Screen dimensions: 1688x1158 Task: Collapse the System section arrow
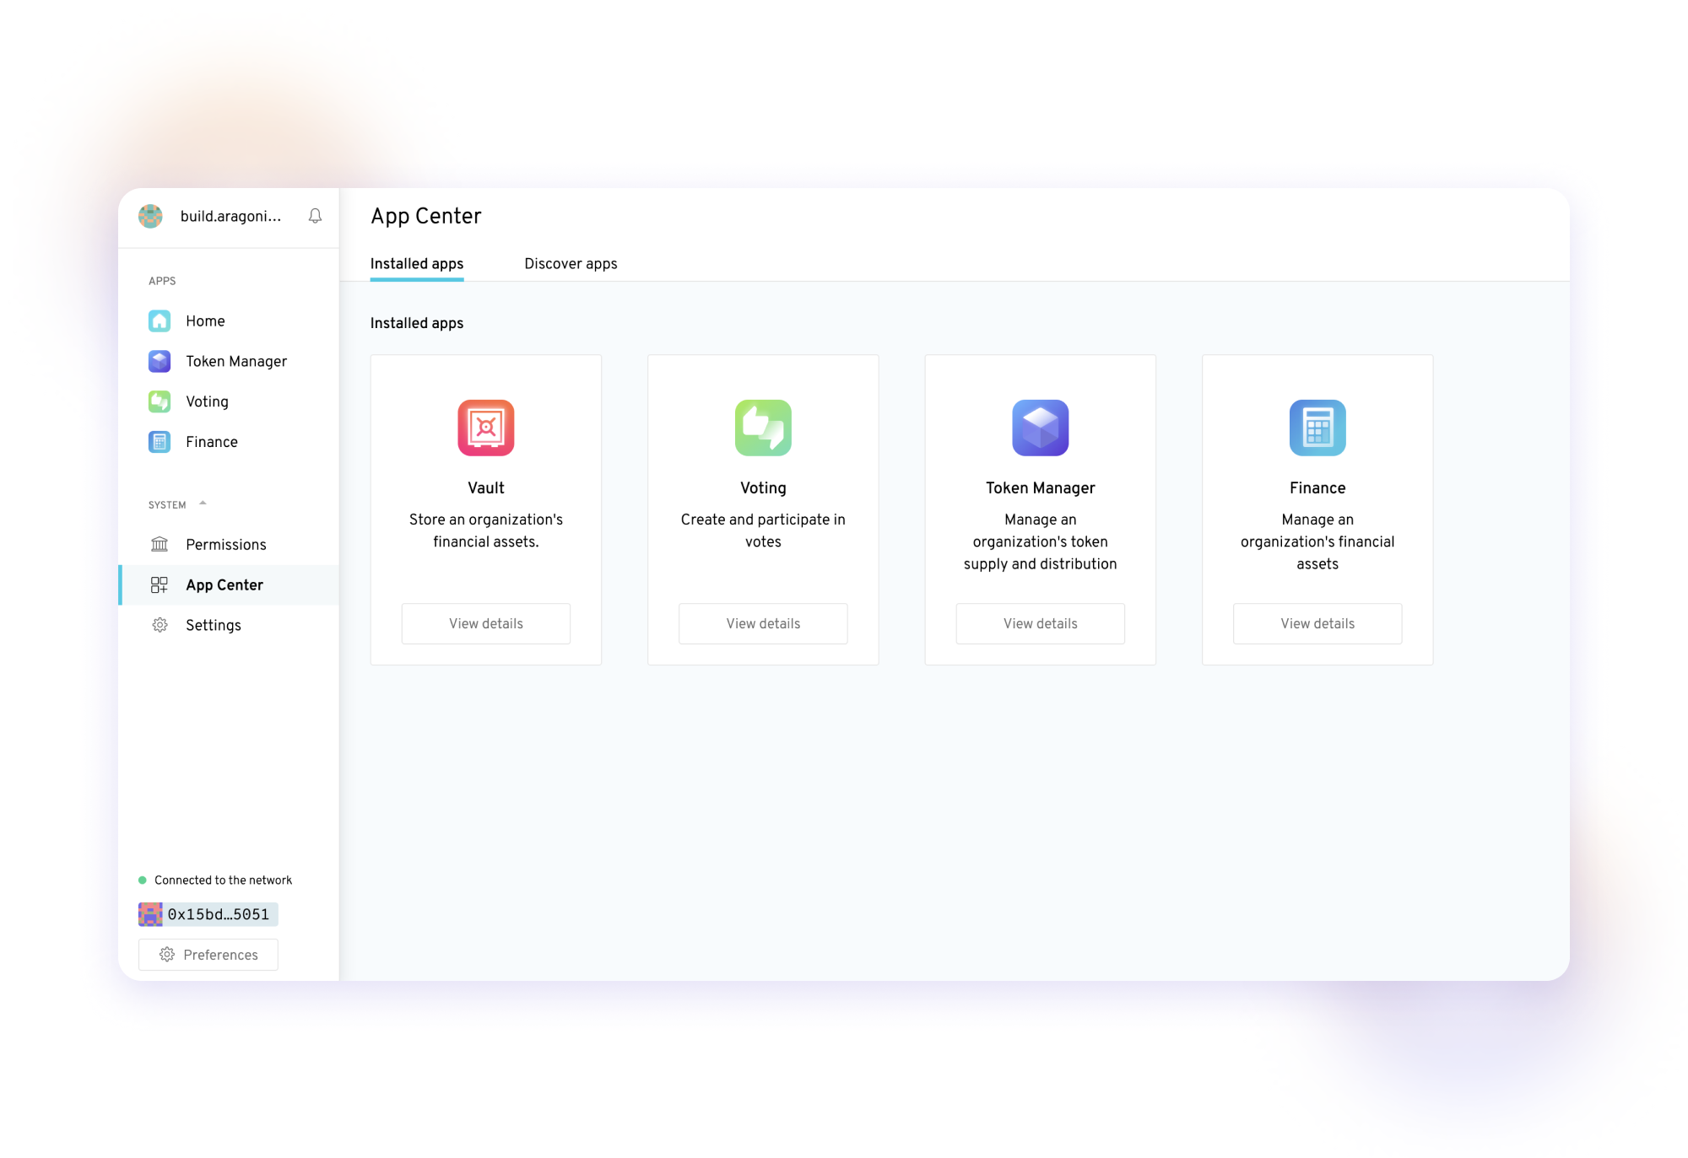(x=203, y=504)
